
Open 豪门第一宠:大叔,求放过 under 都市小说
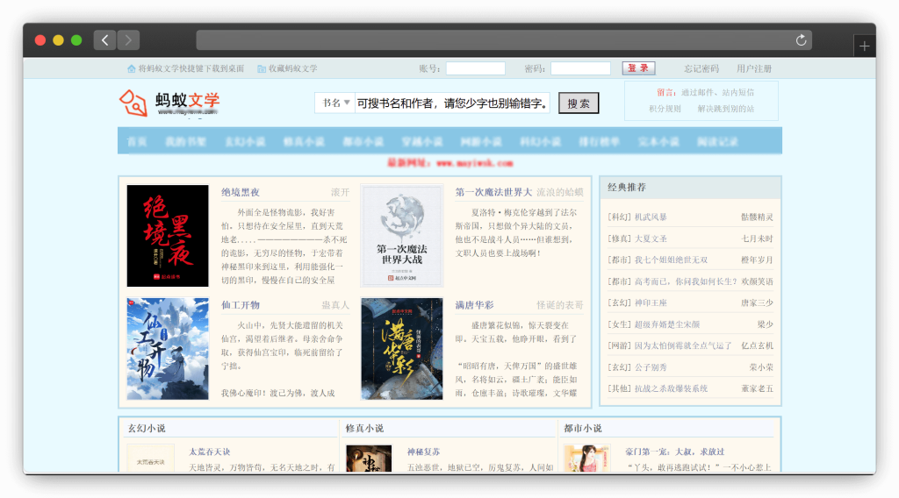[675, 452]
